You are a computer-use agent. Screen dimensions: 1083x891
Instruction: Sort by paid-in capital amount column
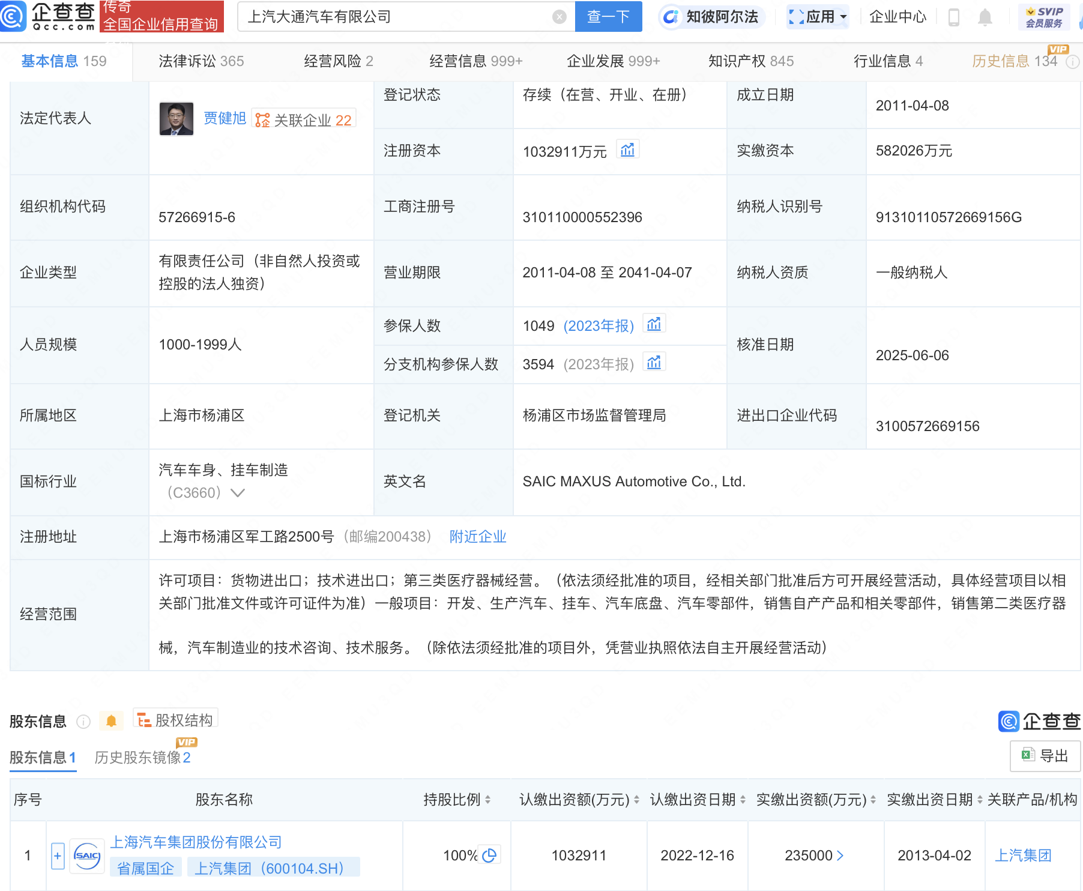point(873,800)
